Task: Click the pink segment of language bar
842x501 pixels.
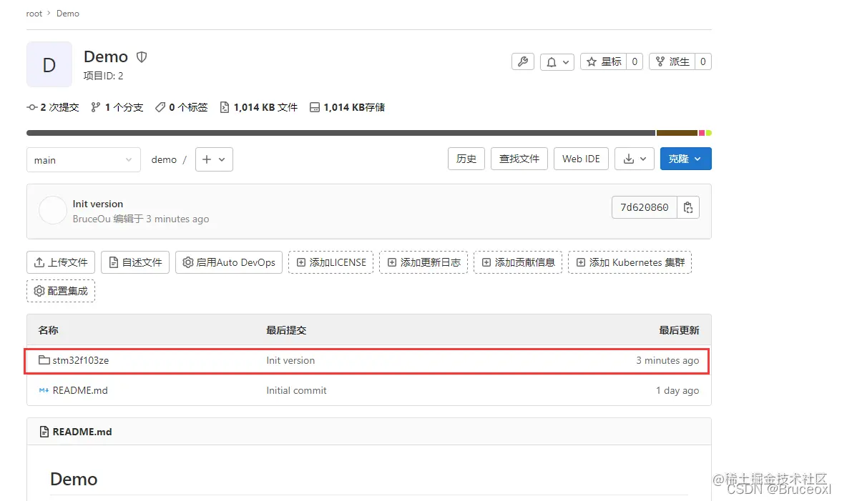Action: [701, 133]
